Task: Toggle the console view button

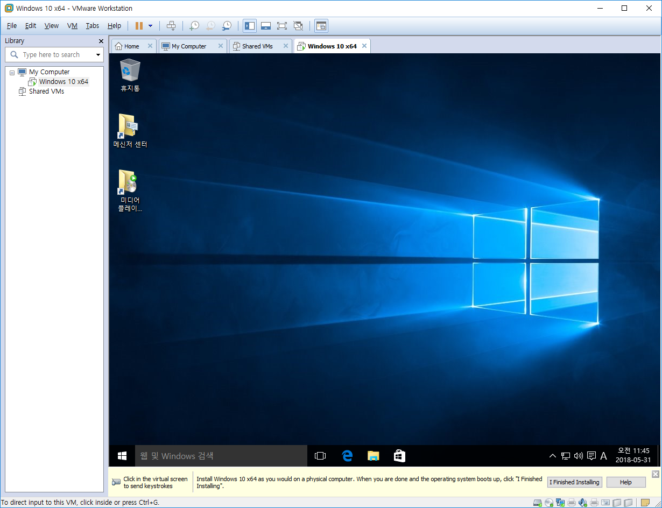Action: tap(321, 25)
